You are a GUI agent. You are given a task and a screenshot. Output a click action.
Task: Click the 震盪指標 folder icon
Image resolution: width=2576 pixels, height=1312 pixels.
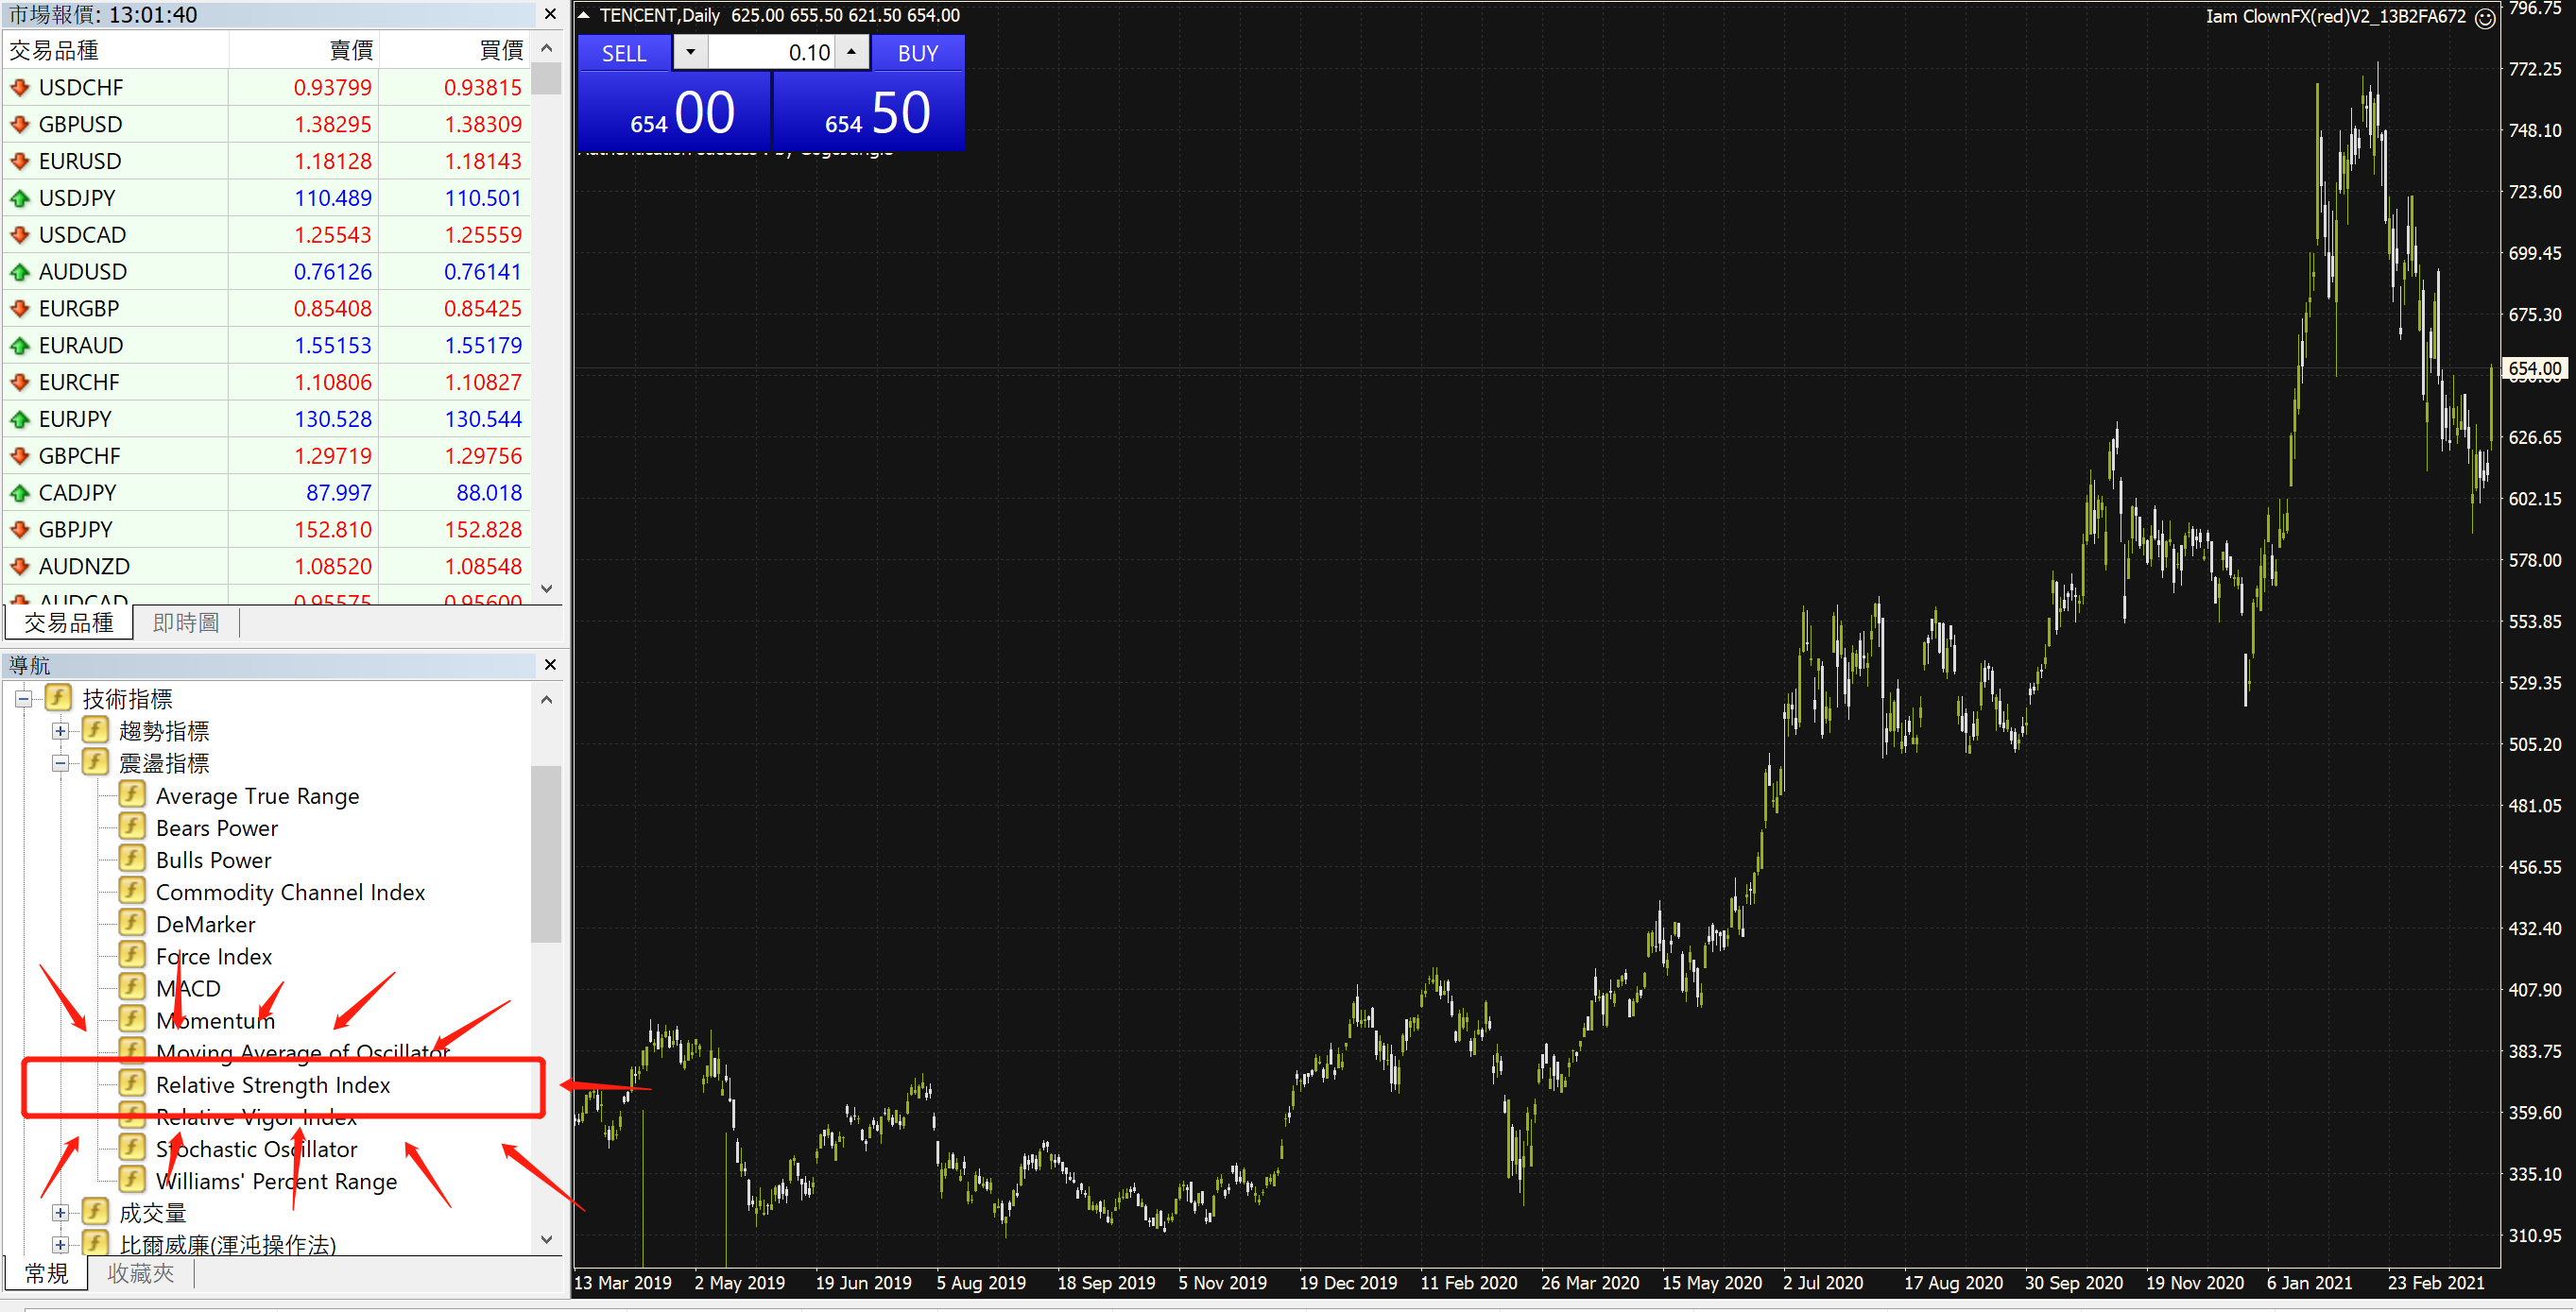95,761
